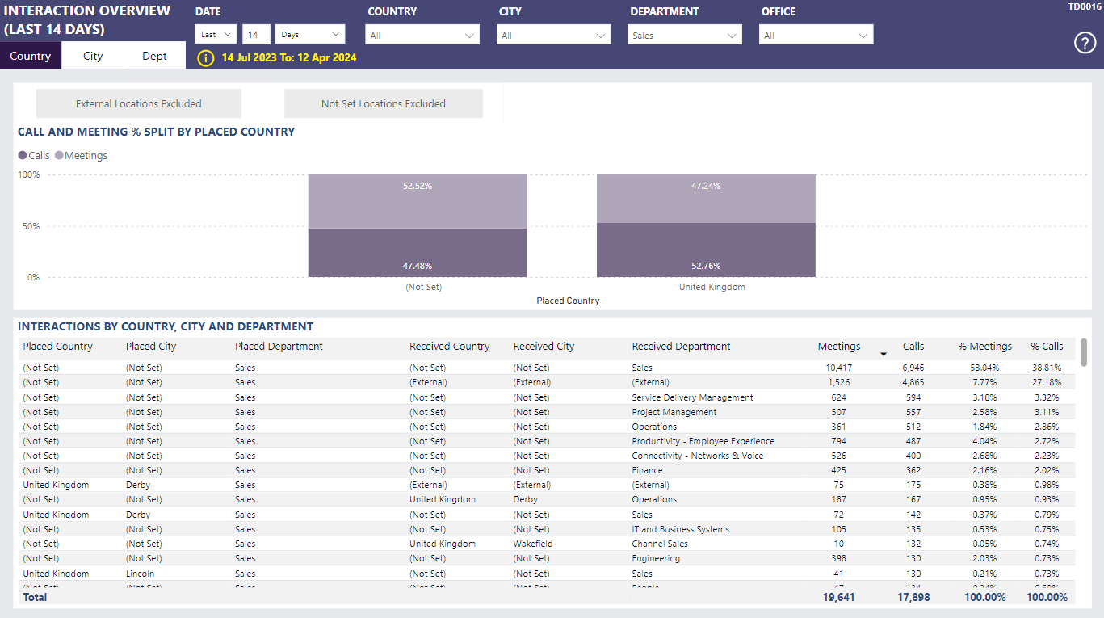
Task: Click the Meetings legend swatch
Action: click(x=59, y=155)
